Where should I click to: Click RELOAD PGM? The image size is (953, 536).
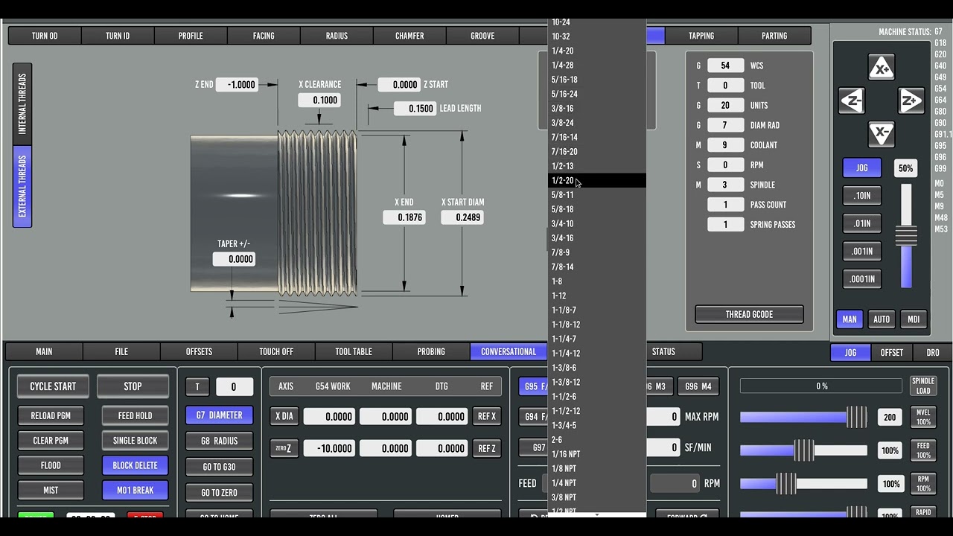51,415
